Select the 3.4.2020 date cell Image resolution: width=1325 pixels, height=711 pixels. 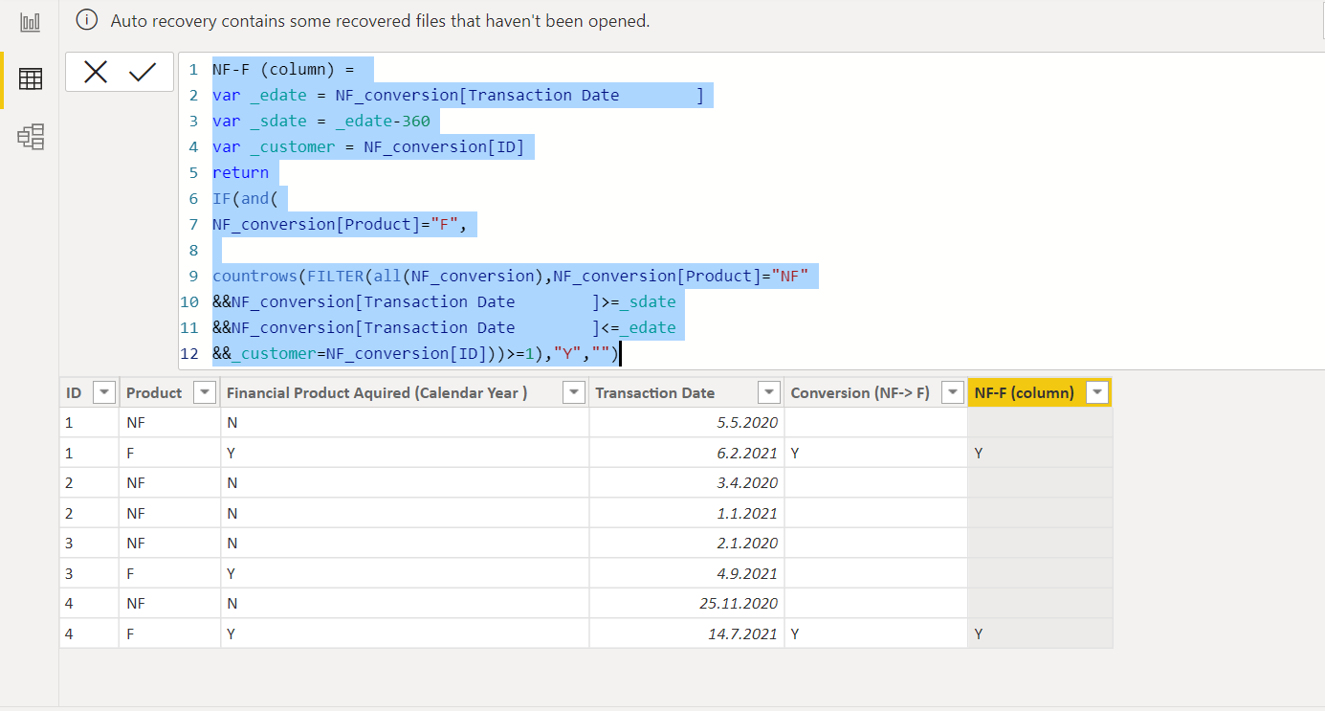click(x=686, y=482)
